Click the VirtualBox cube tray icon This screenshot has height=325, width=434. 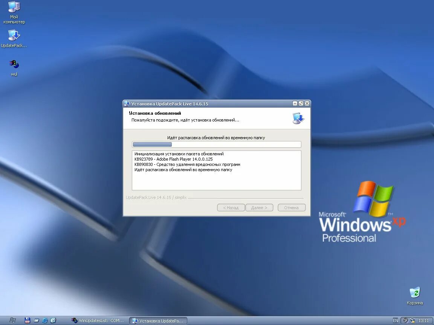(413, 320)
